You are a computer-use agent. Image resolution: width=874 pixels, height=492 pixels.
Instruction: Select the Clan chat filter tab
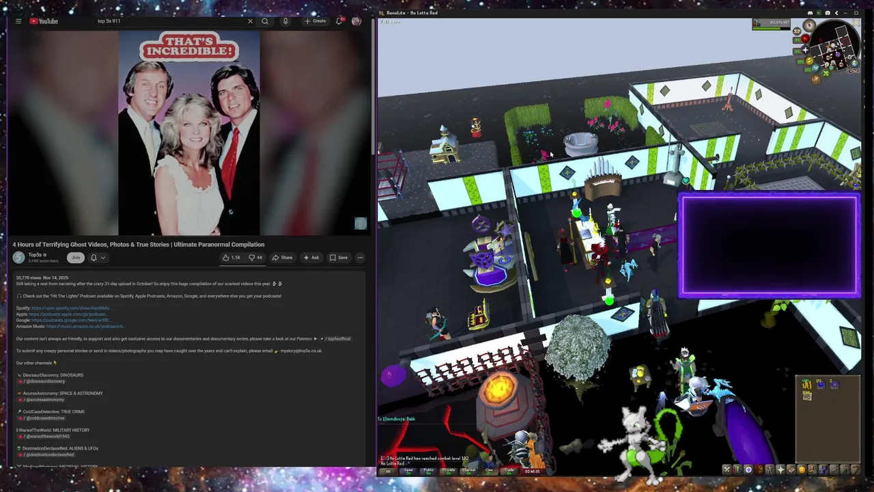[489, 471]
